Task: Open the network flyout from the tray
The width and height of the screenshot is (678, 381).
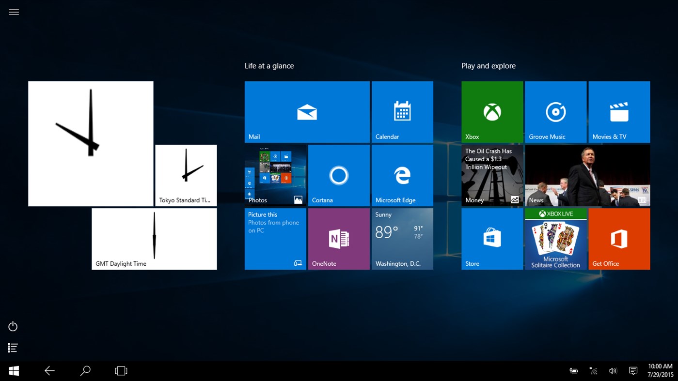Action: pyautogui.click(x=593, y=370)
